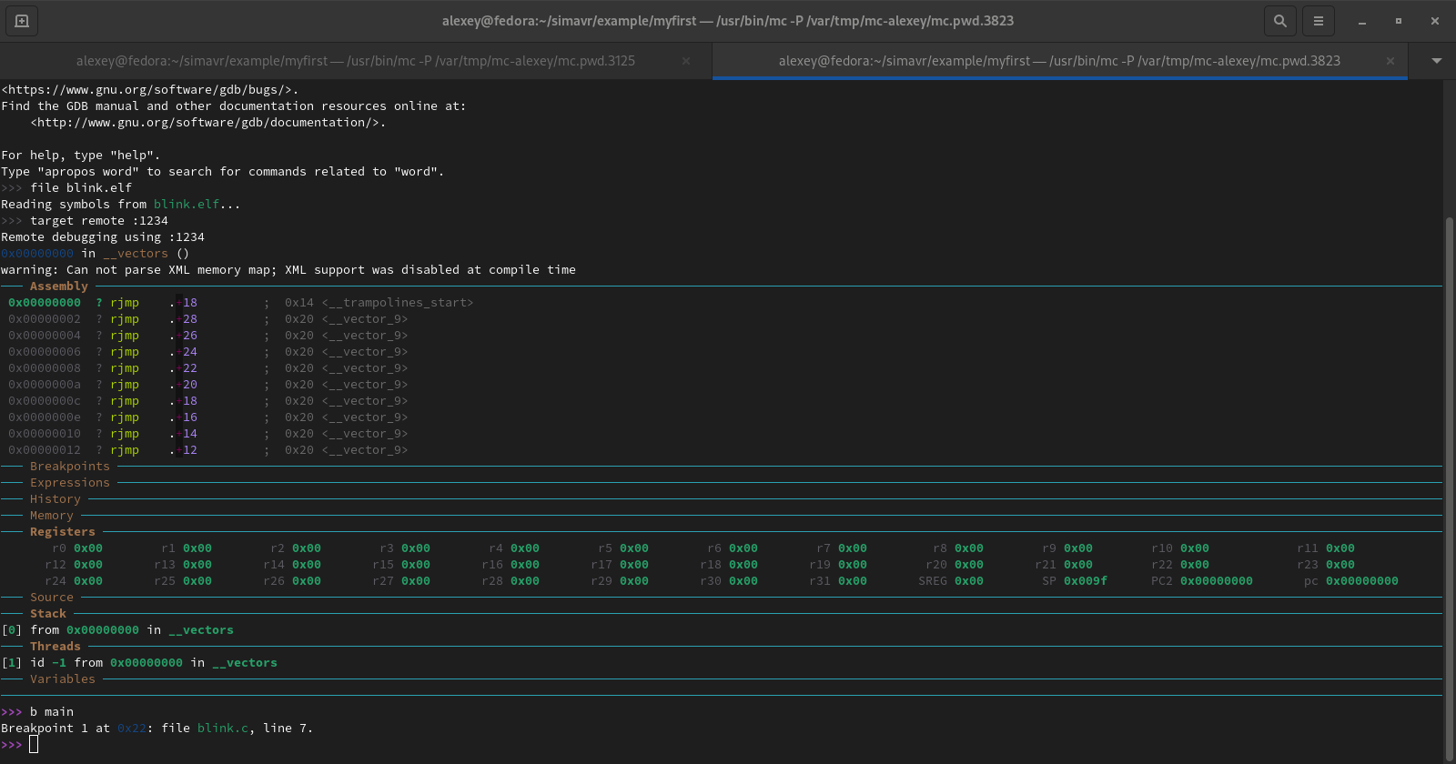Click the __trampolines_start comment

click(398, 303)
